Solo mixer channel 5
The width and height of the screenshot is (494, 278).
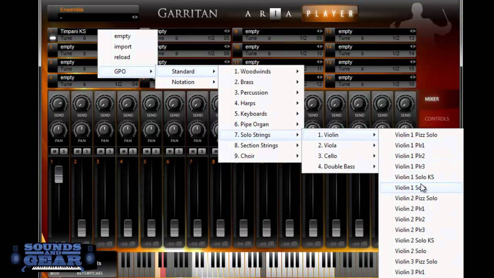(156, 151)
